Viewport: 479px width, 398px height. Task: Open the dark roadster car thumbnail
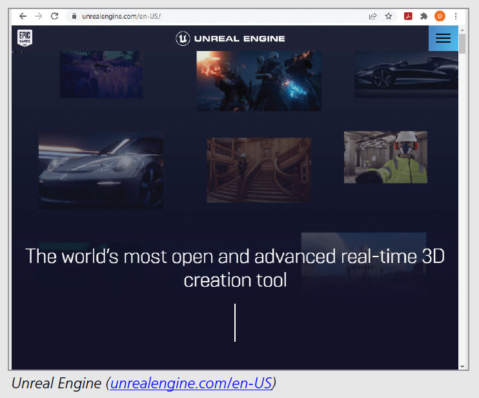[406, 74]
